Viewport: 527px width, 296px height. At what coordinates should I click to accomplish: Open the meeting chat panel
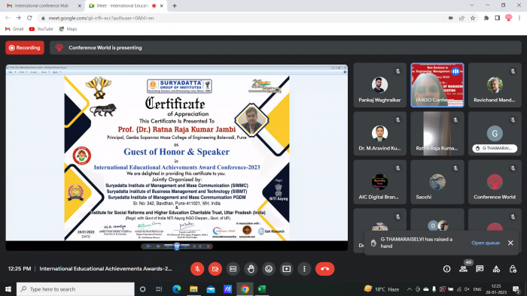click(x=480, y=269)
